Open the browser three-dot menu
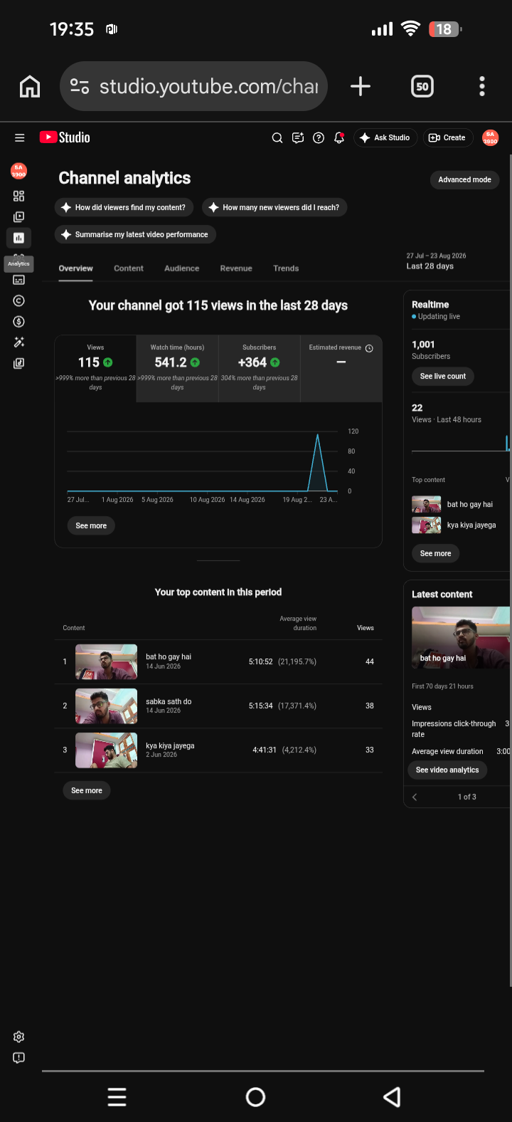Screen dimensions: 512x1122 pos(482,86)
